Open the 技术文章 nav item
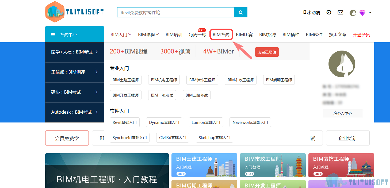 tap(338, 34)
